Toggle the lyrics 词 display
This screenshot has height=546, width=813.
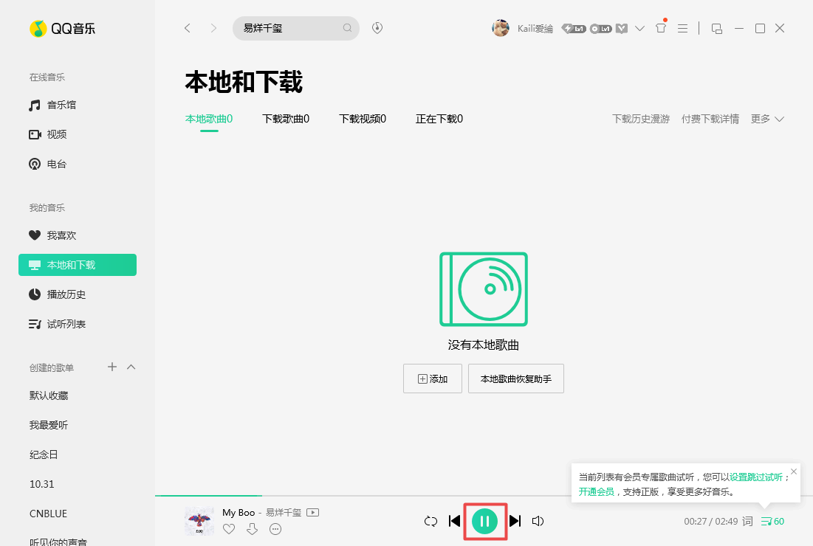(x=748, y=521)
